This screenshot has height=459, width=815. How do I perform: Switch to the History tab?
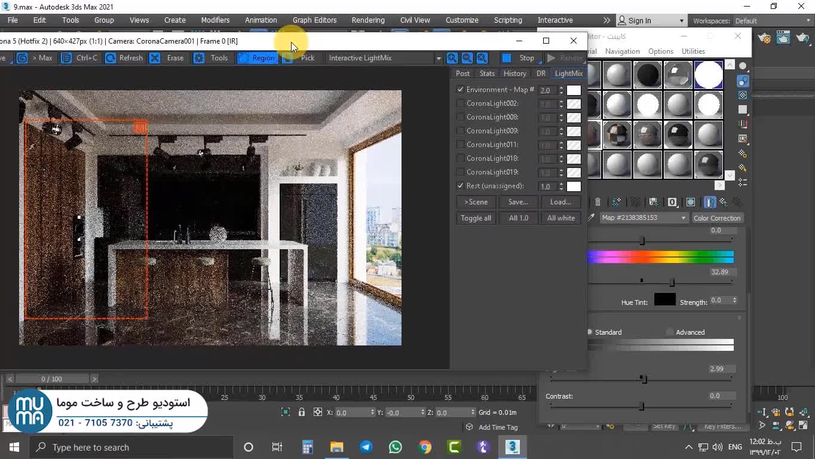[x=514, y=74]
